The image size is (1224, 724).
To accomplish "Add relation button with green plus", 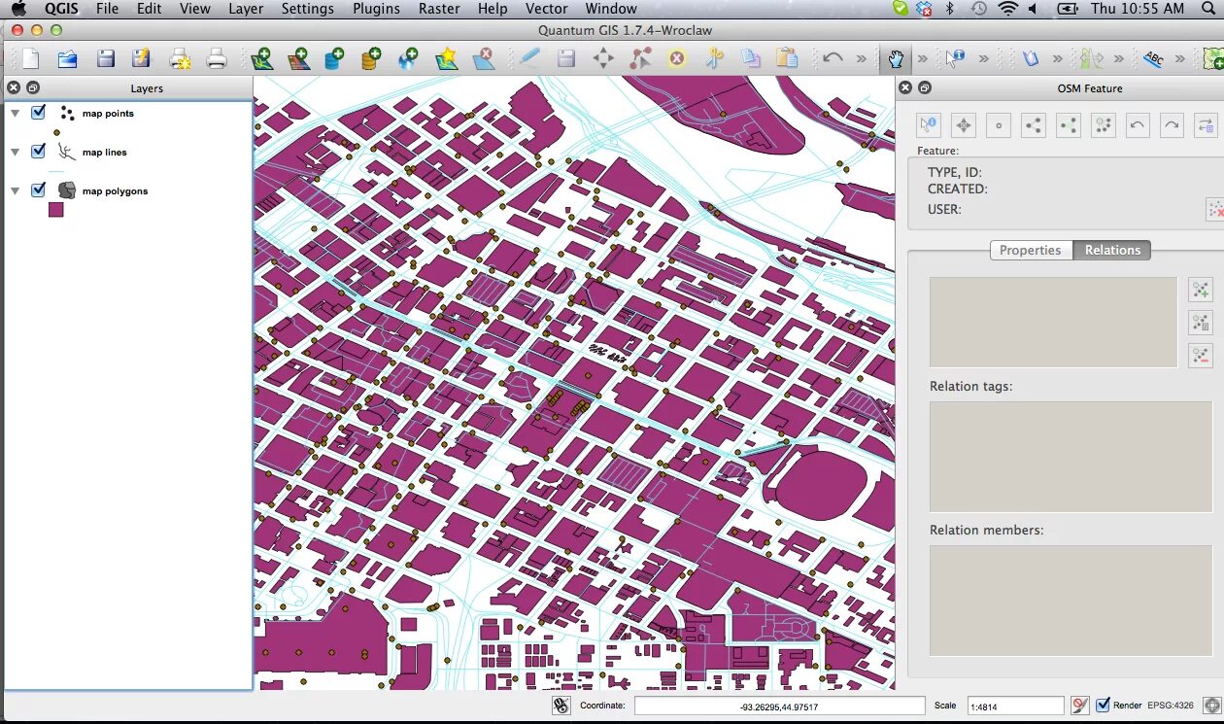I will 1201,290.
